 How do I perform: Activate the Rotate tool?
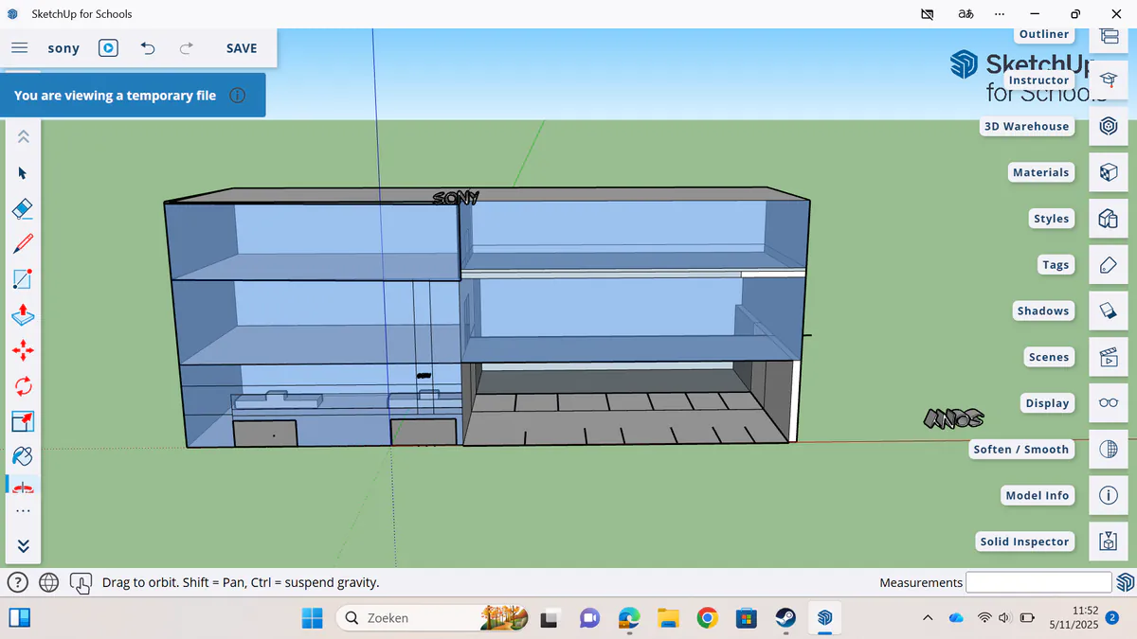(x=24, y=385)
